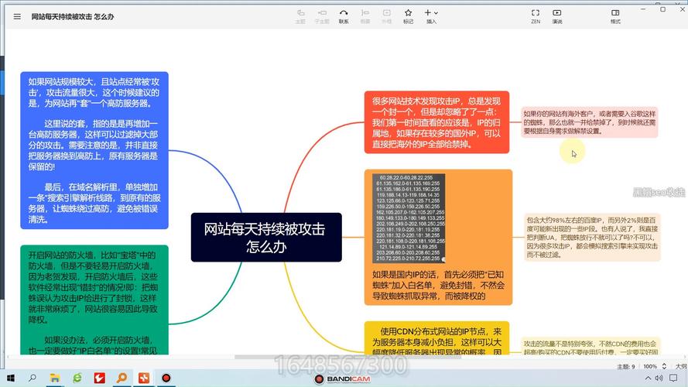688x387 pixels.
Task: Open the red app icon on taskbar
Action: (x=100, y=378)
